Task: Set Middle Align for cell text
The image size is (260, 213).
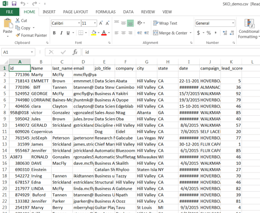Action: (x=123, y=23)
